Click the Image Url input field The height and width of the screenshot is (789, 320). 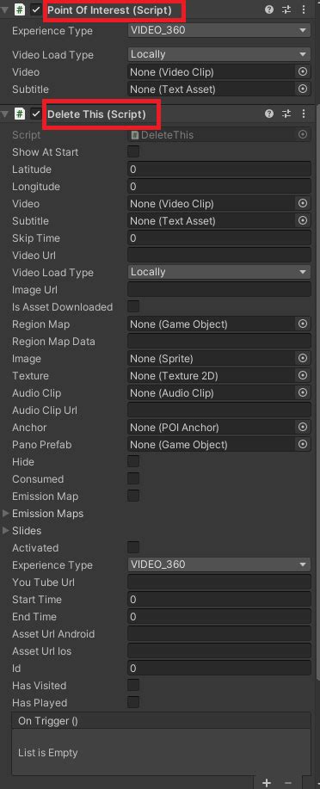(219, 290)
